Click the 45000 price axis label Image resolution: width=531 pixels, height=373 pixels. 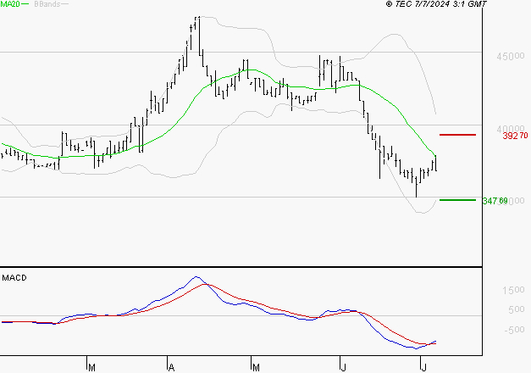tap(511, 56)
